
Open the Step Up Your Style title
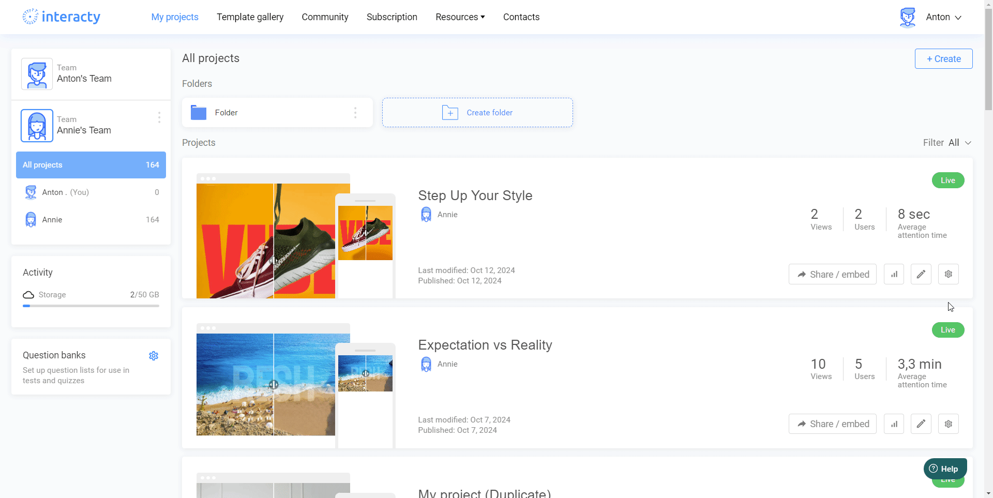coord(475,195)
